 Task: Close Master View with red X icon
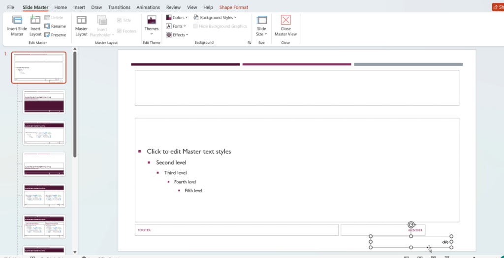coord(285,20)
